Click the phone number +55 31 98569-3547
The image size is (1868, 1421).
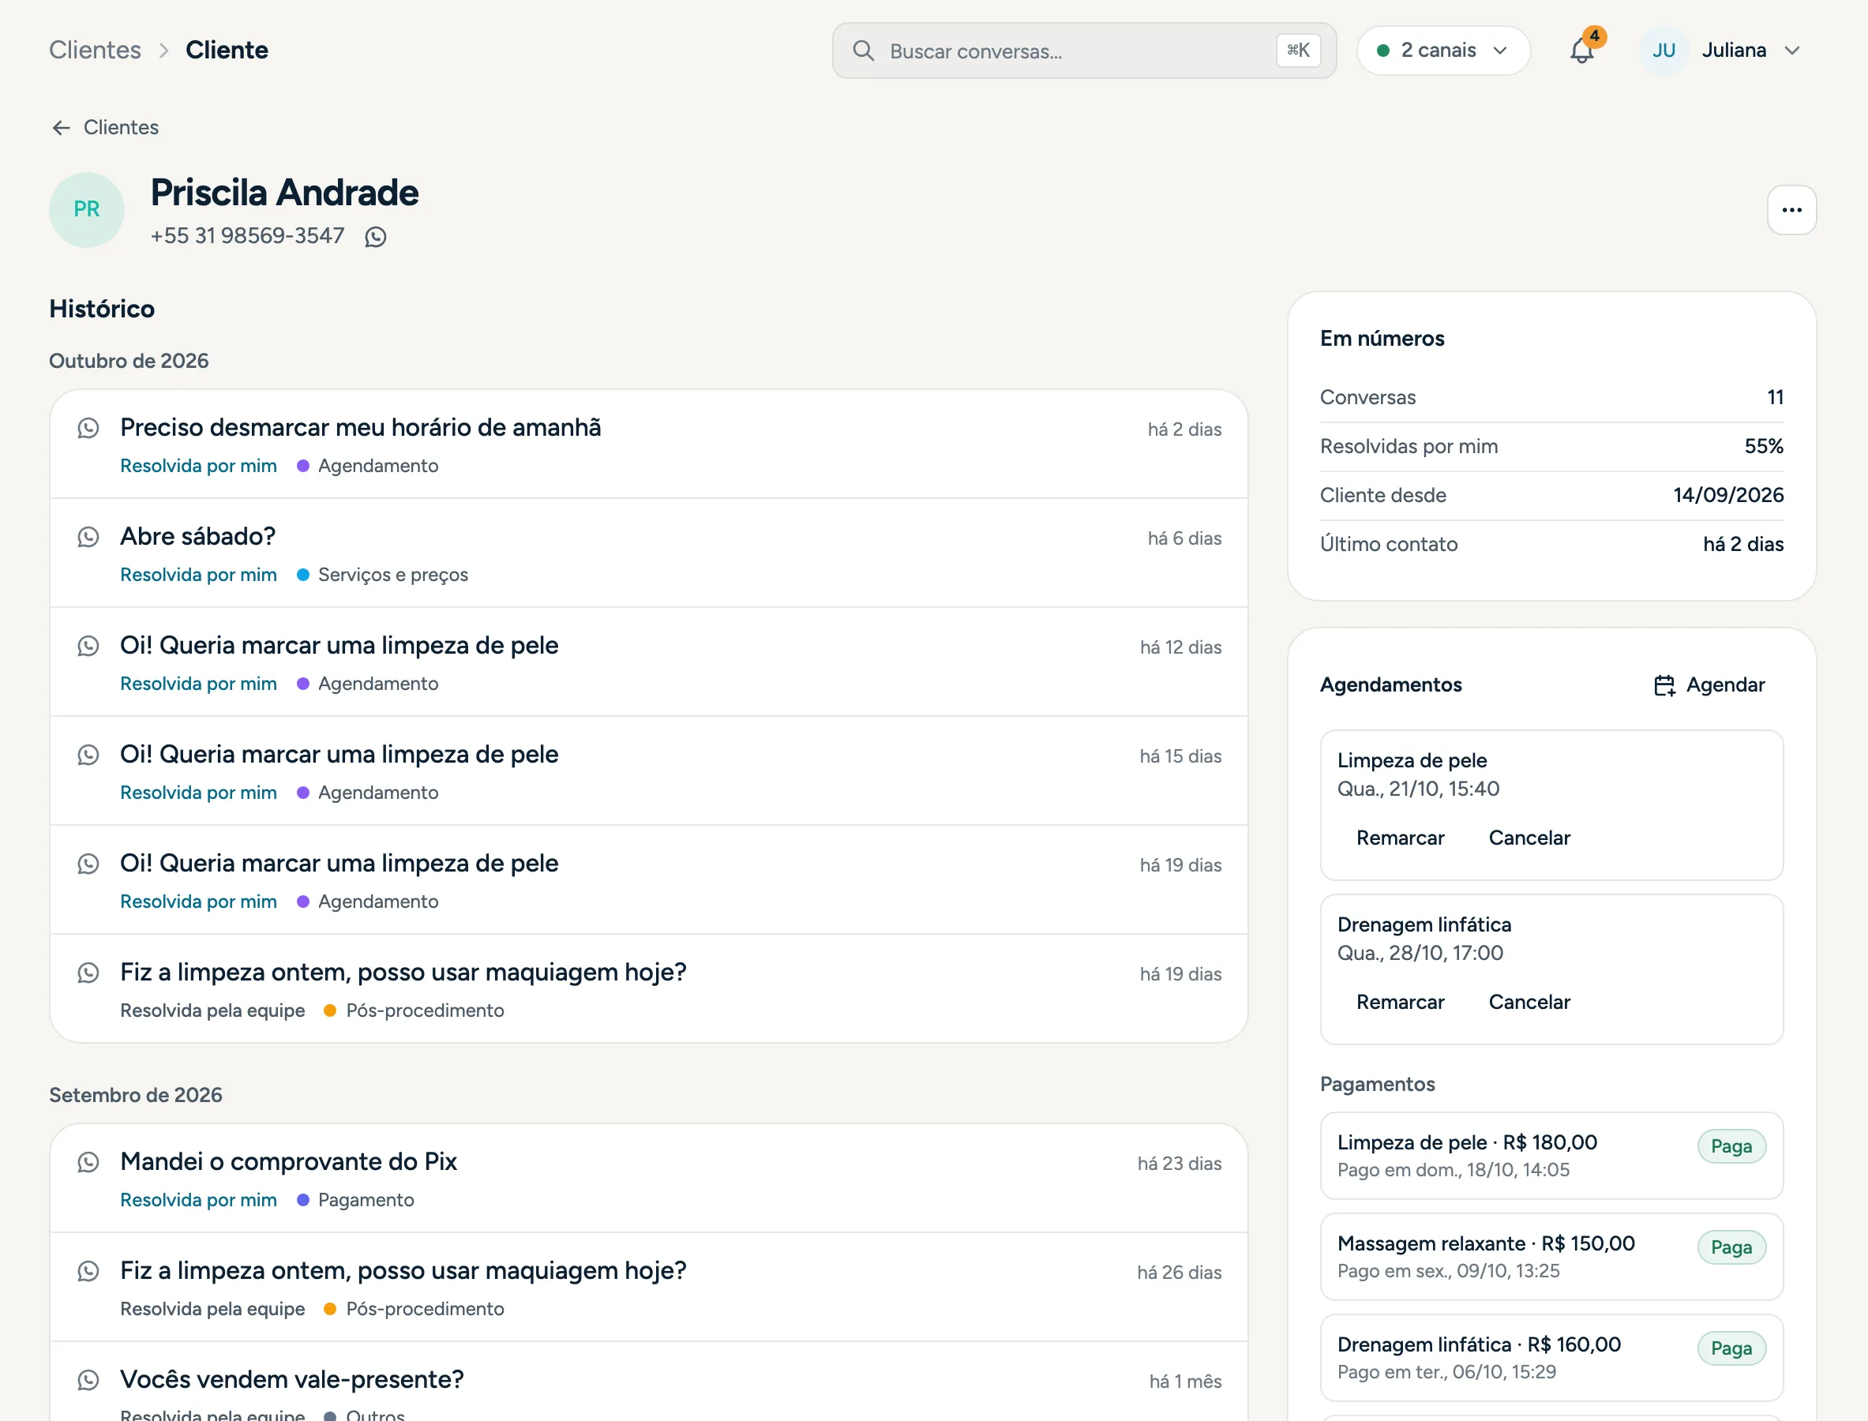(x=247, y=236)
